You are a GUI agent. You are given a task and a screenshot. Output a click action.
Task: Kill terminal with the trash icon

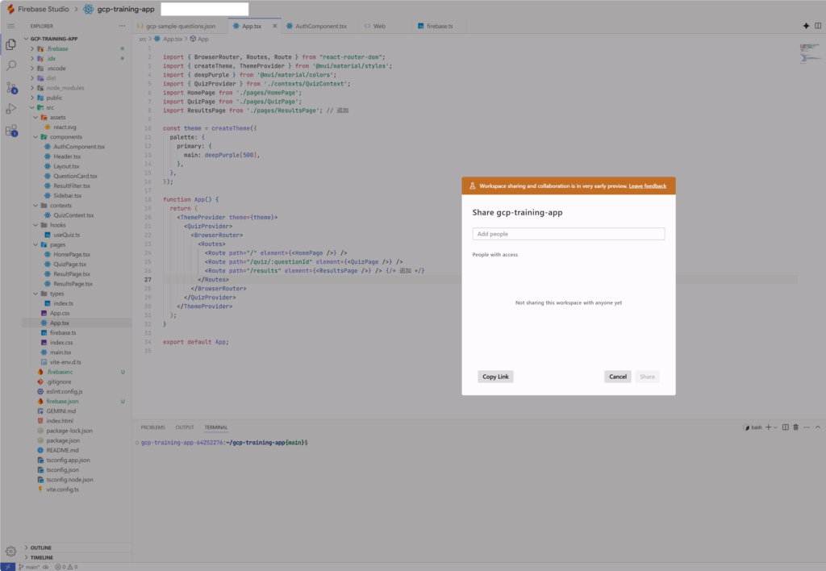pyautogui.click(x=796, y=427)
